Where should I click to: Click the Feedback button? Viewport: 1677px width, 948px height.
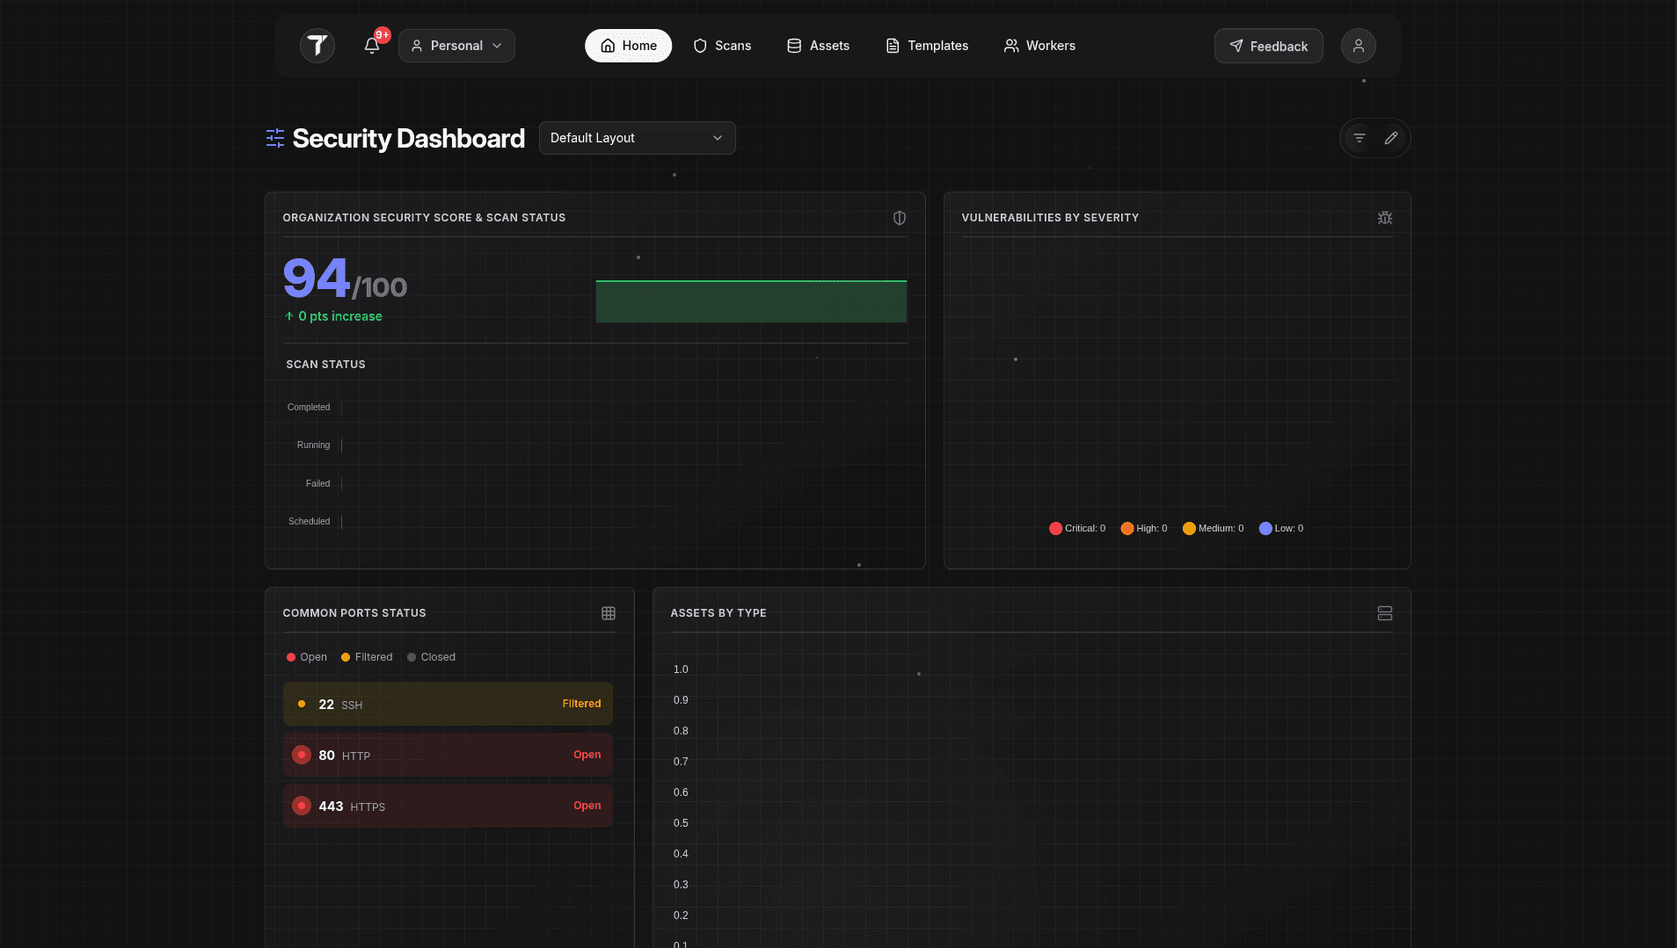(x=1268, y=46)
